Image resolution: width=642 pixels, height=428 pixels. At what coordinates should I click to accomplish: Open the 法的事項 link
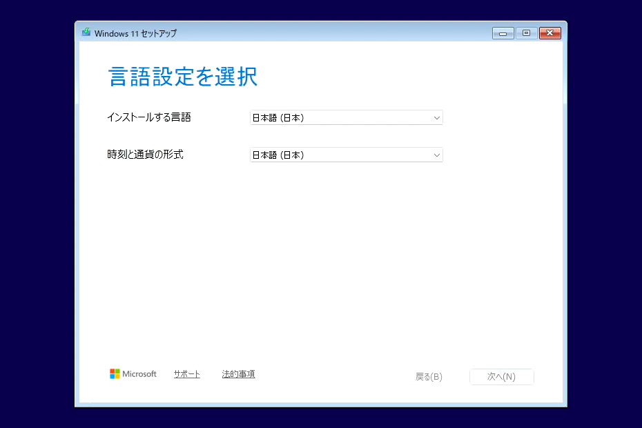pos(238,373)
